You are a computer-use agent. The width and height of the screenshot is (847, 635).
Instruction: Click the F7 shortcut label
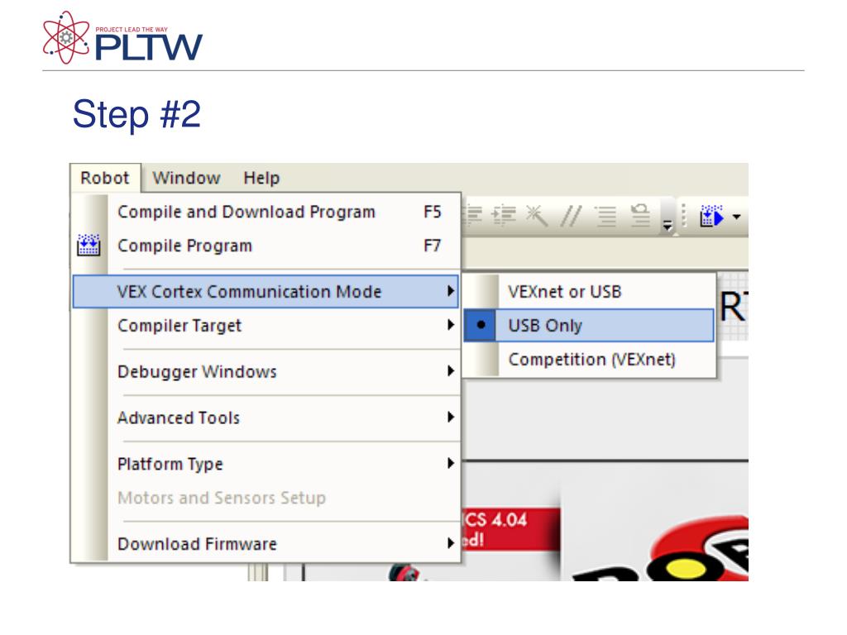[x=432, y=246]
